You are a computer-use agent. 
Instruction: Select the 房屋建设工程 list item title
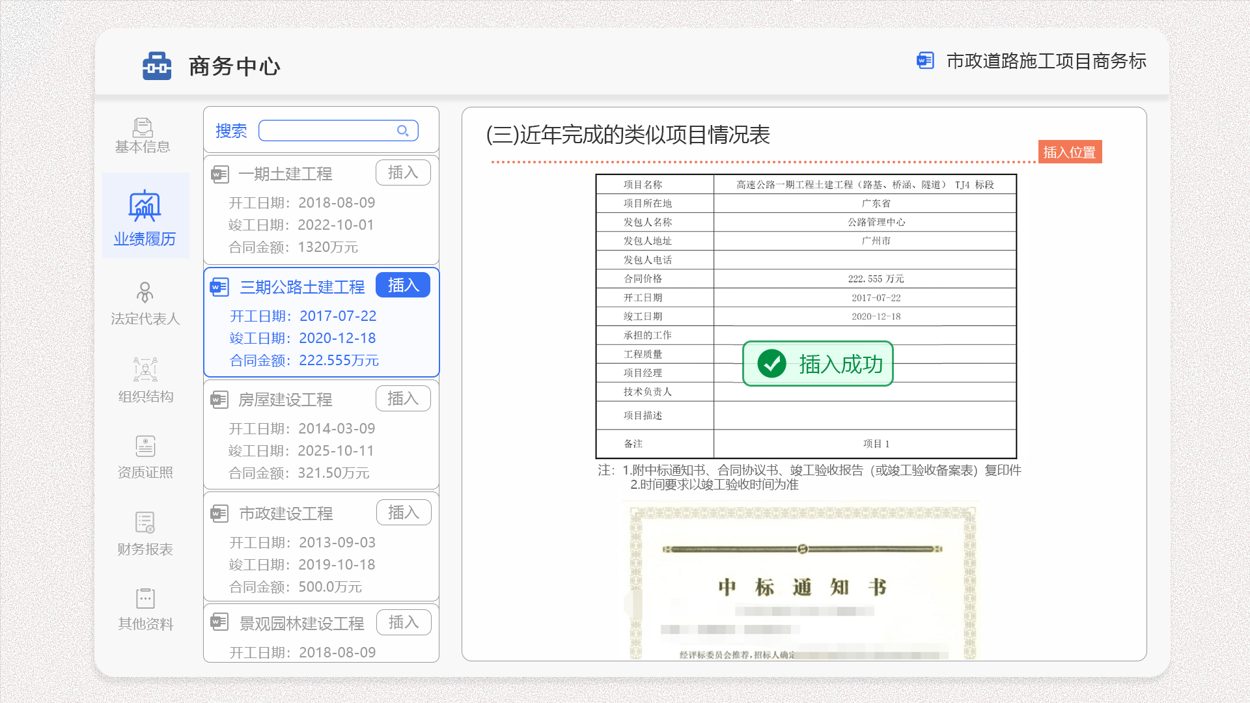pos(285,400)
